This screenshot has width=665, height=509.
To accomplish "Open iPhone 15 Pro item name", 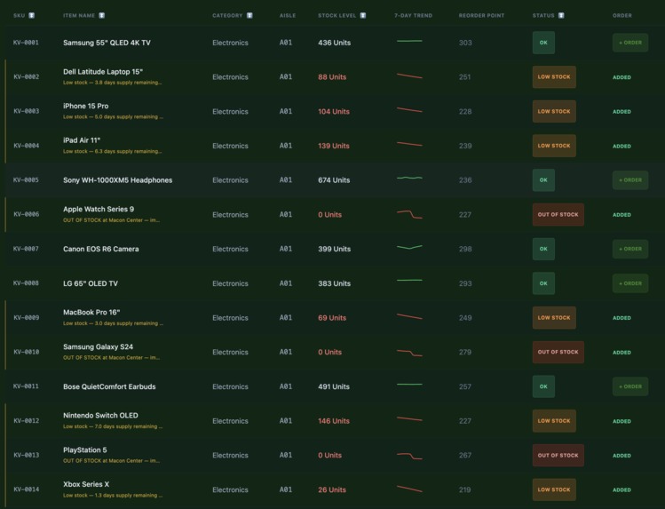I will 85,106.
